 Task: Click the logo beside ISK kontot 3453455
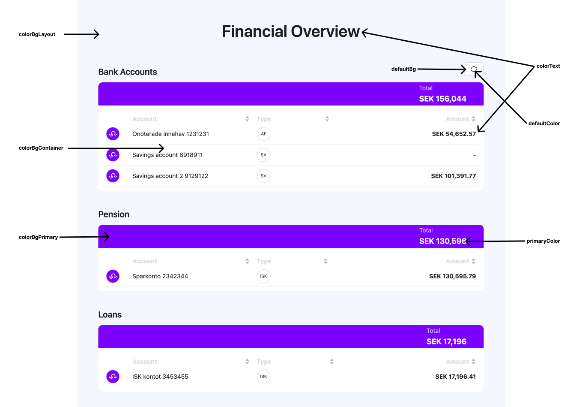(113, 377)
